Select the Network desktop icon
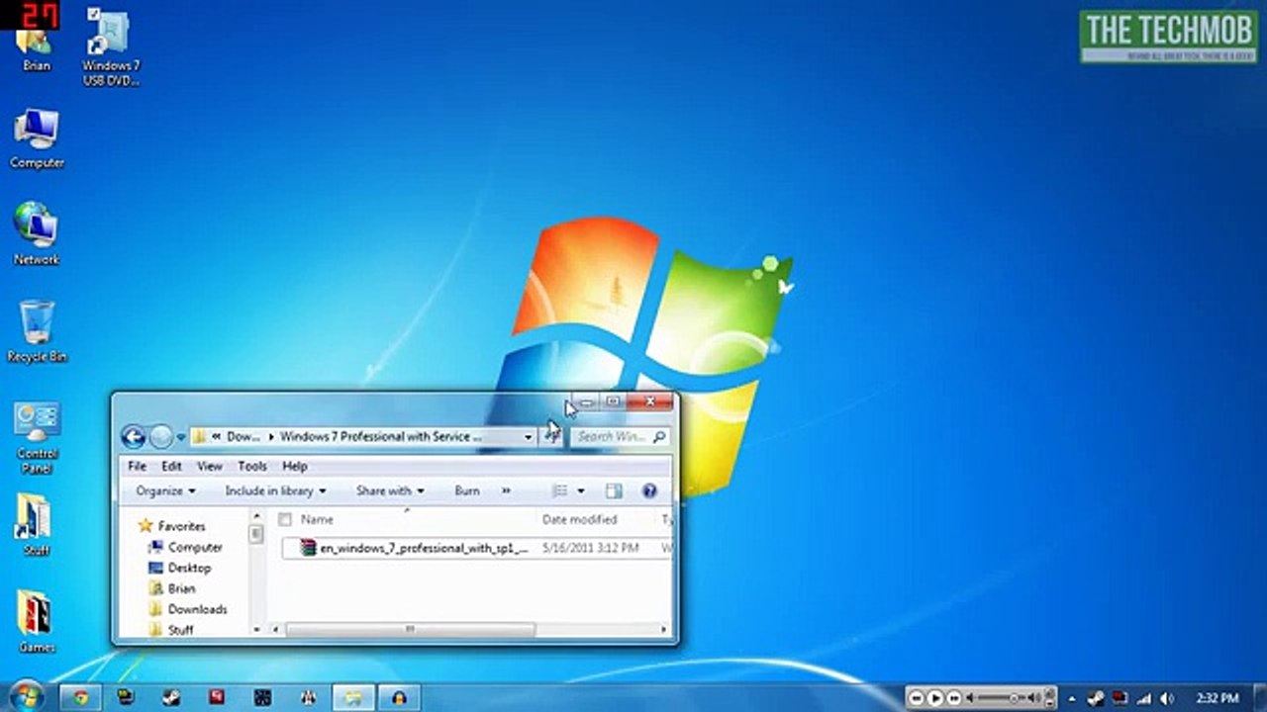The height and width of the screenshot is (712, 1267). tap(37, 234)
